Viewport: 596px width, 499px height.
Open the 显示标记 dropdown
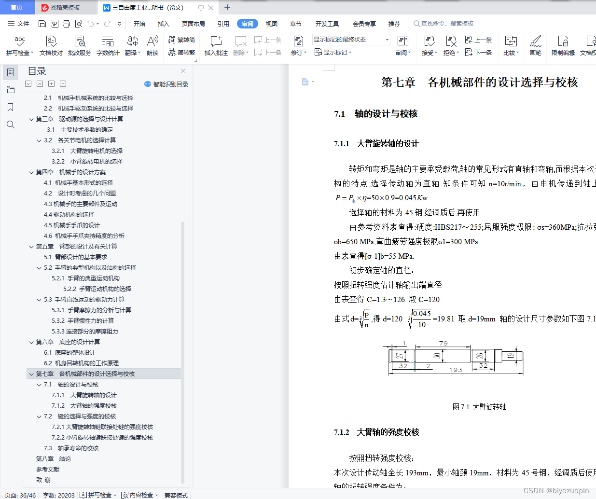pyautogui.click(x=333, y=52)
